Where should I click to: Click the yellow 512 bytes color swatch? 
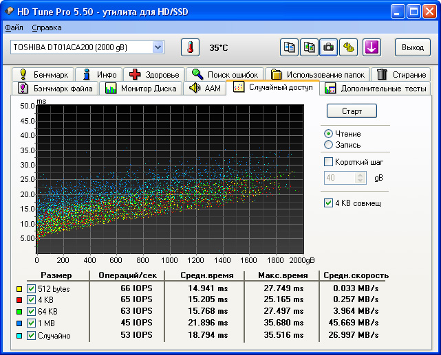pos(19,289)
